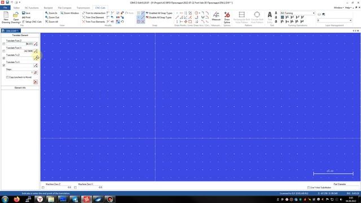Screen dimensions: 361x203
Task: Open the Windows Start button
Action: pyautogui.click(x=5, y=199)
